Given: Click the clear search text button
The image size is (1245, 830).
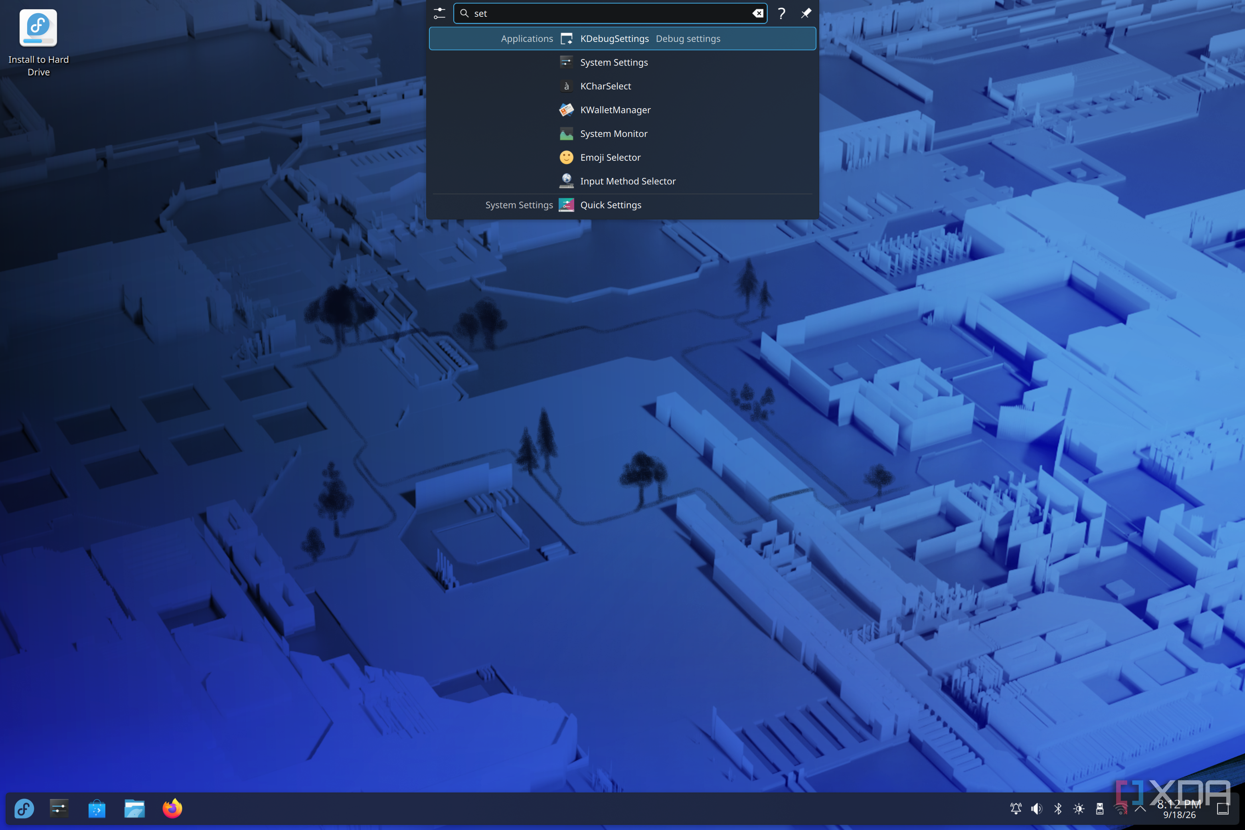Looking at the screenshot, I should coord(757,13).
